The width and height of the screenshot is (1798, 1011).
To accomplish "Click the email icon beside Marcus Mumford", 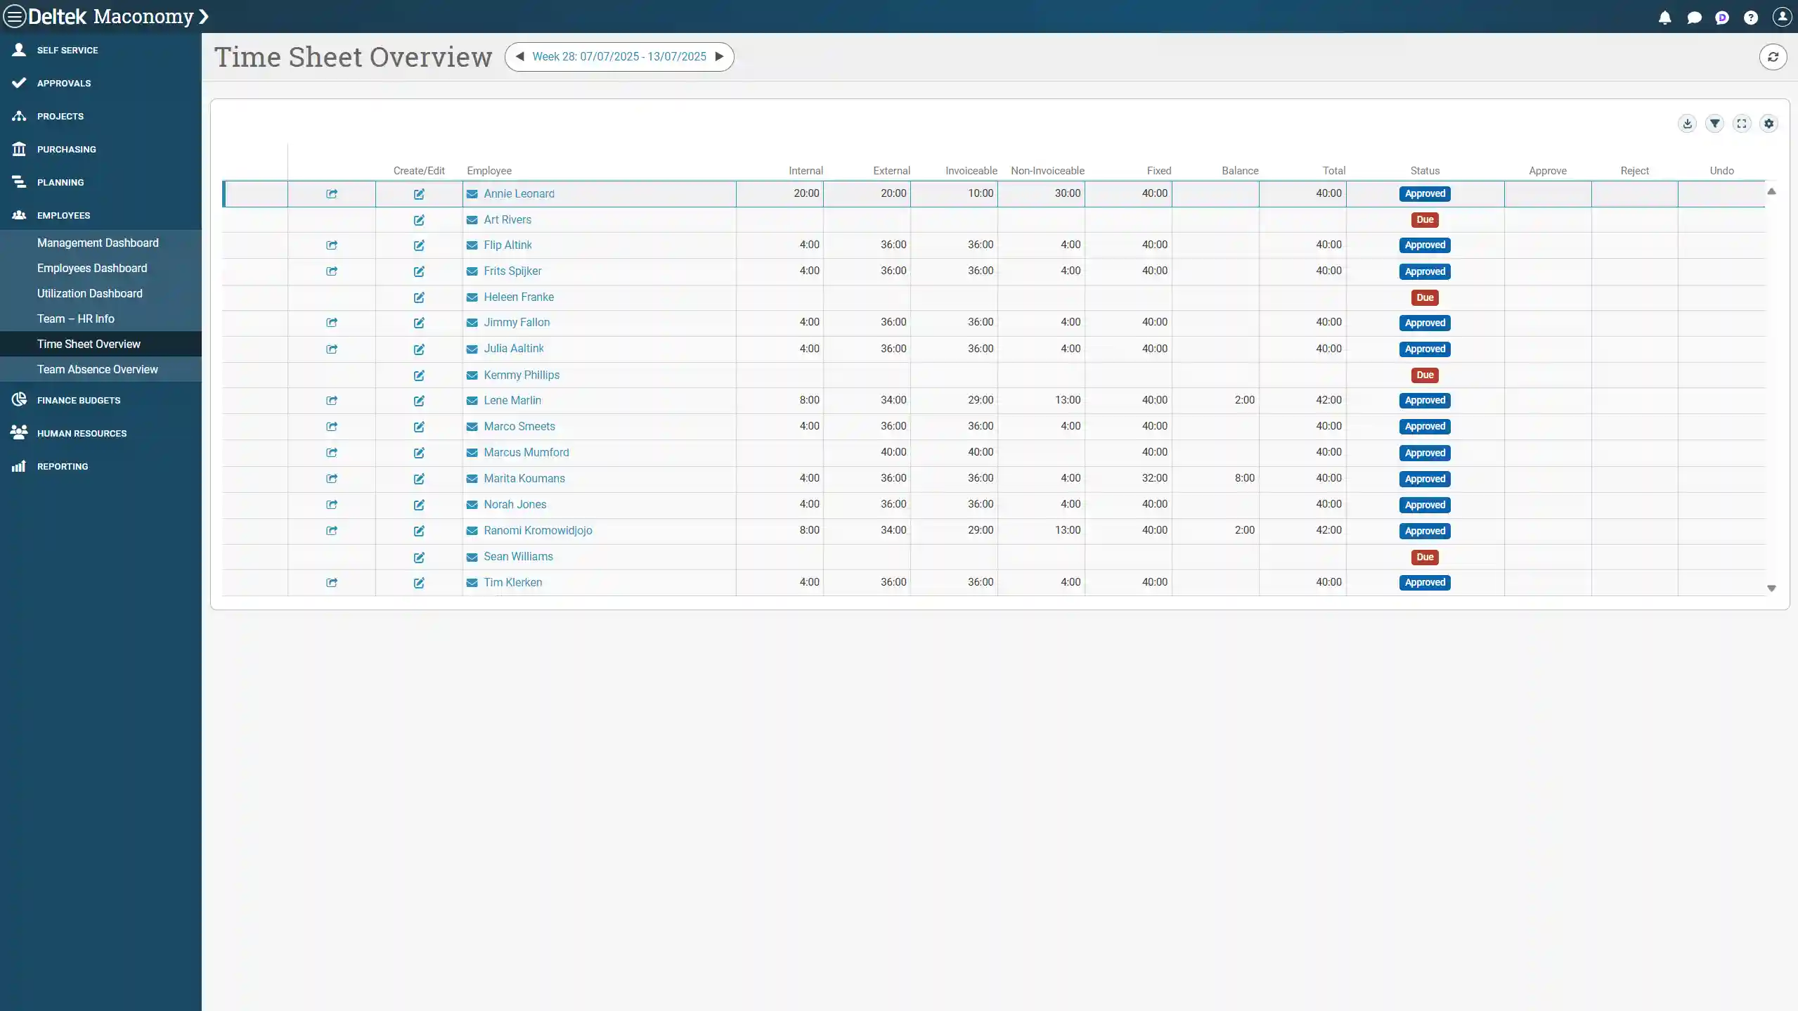I will coord(472,453).
